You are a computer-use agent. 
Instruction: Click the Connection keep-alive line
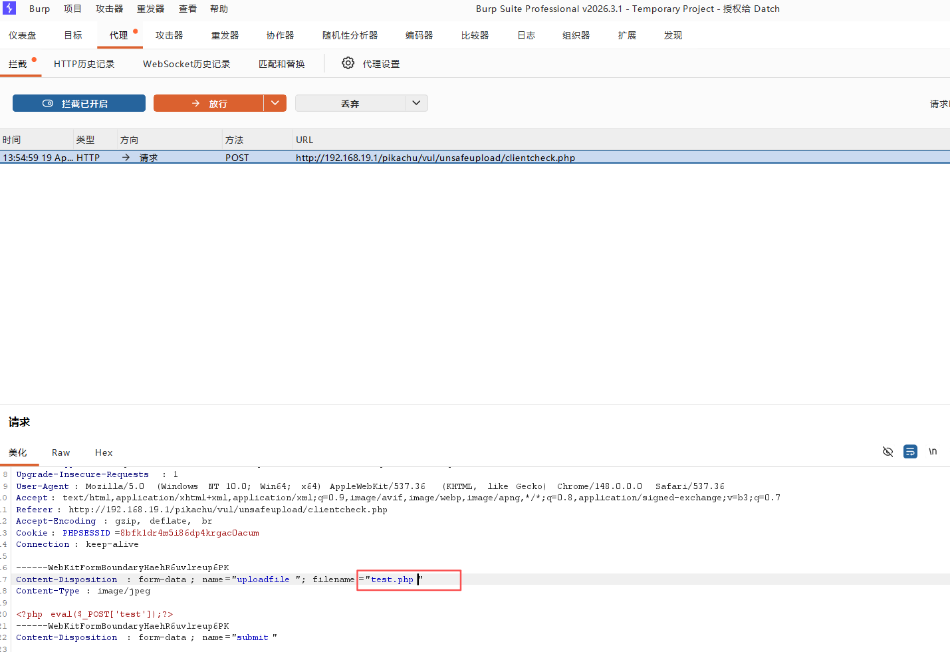tap(77, 544)
